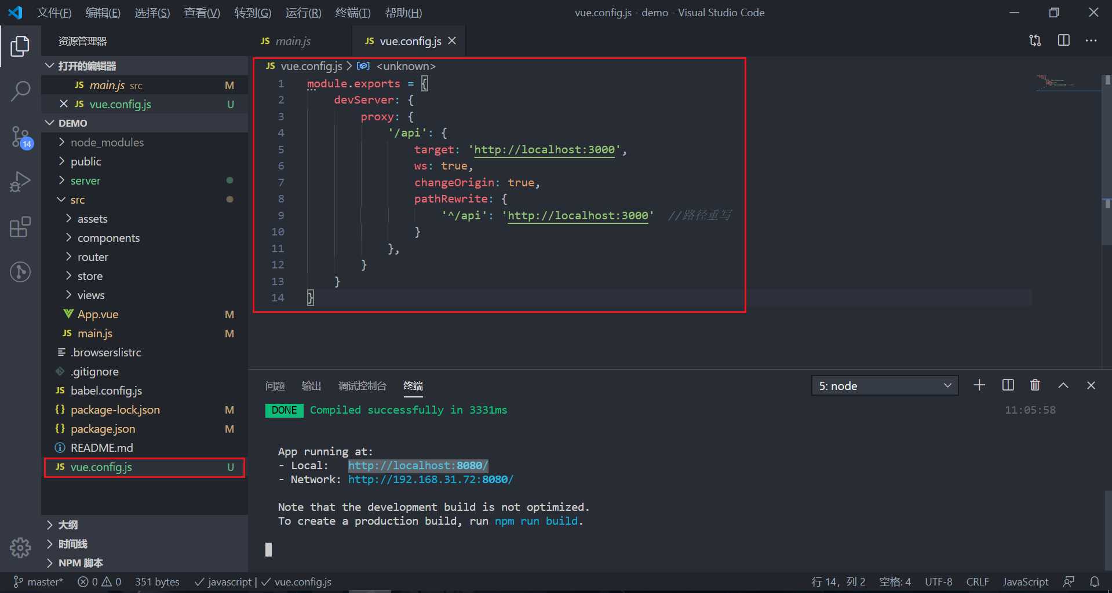Open the Network 192.168.31.72:8080 link
Screen dimensions: 1112x593
(431, 480)
